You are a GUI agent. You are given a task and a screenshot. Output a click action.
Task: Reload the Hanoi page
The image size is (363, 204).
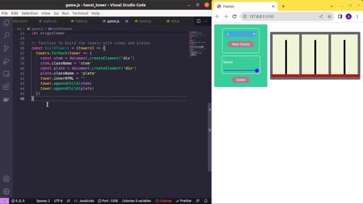click(x=234, y=16)
